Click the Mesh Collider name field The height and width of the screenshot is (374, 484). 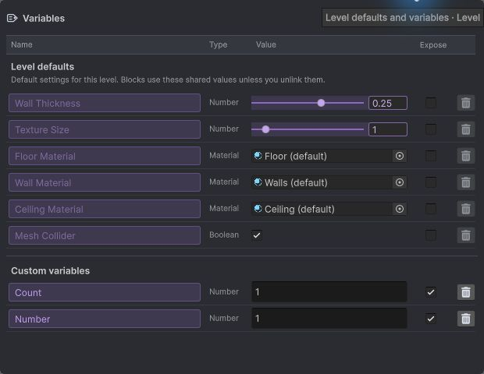[x=105, y=235]
